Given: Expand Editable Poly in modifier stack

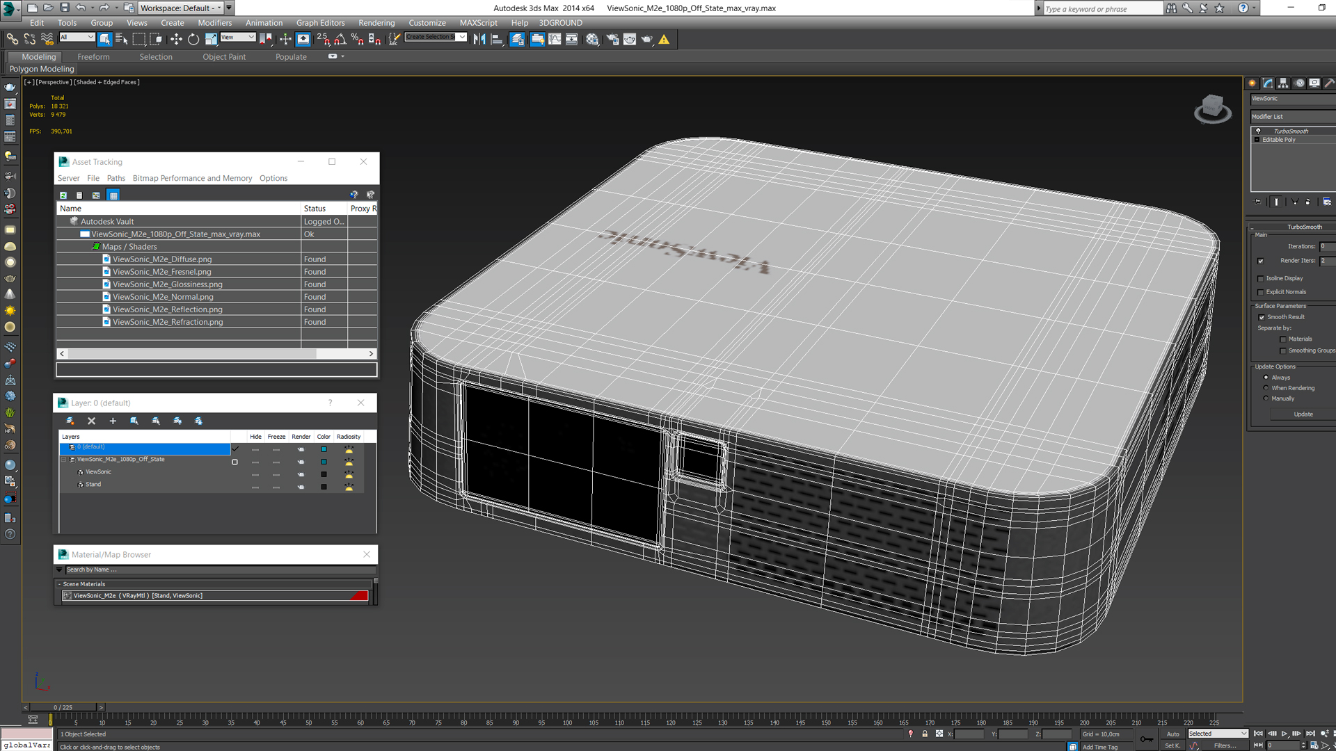Looking at the screenshot, I should click(1257, 140).
